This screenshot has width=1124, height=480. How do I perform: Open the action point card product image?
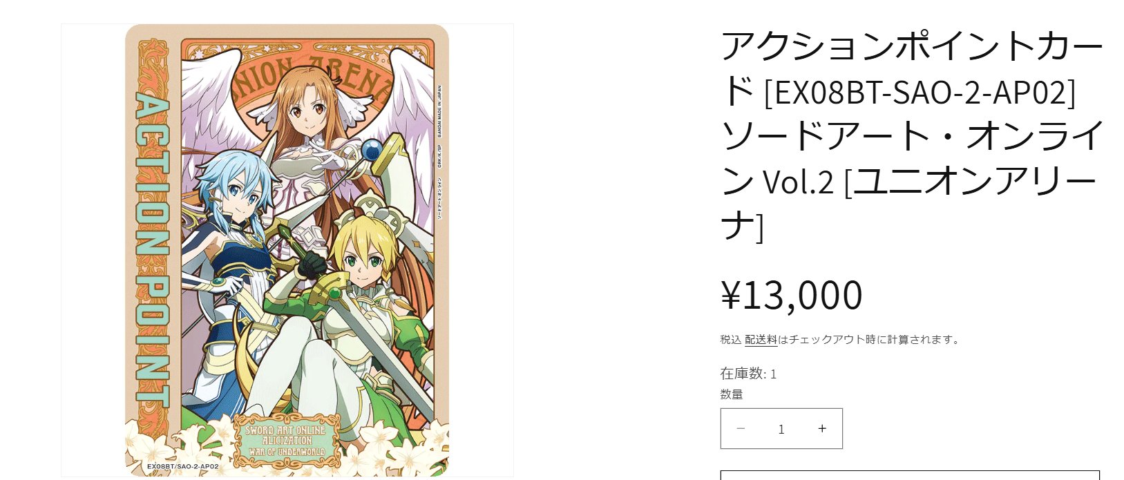click(287, 250)
